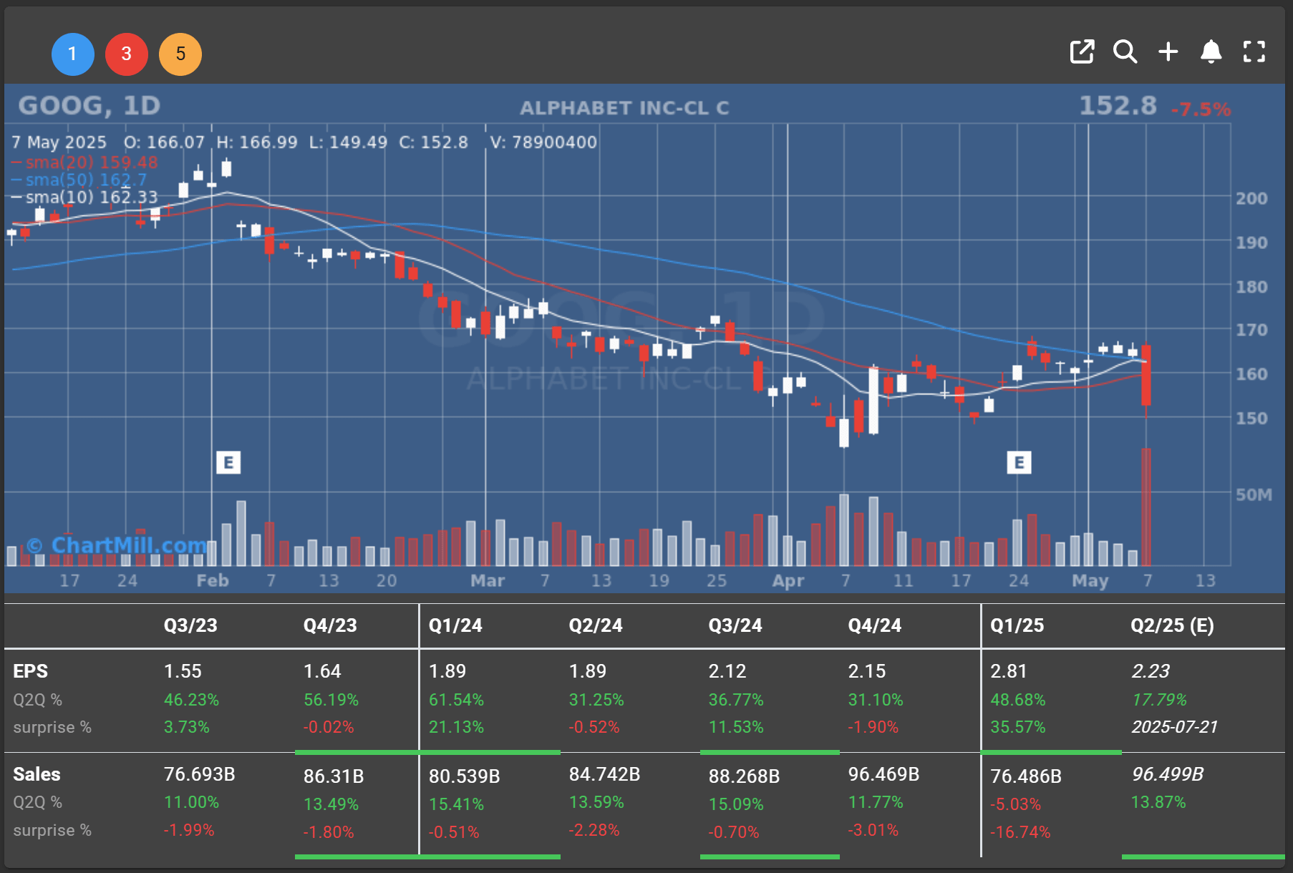The height and width of the screenshot is (873, 1293).
Task: Click the V: 78900400 volume readout
Action: click(x=543, y=142)
